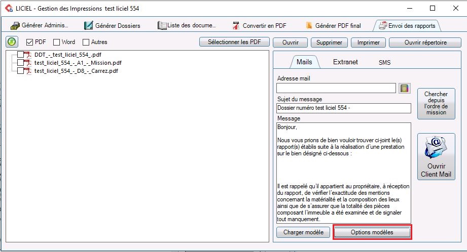Uncheck the PDF filter checkbox
The image size is (467, 252).
pos(29,43)
